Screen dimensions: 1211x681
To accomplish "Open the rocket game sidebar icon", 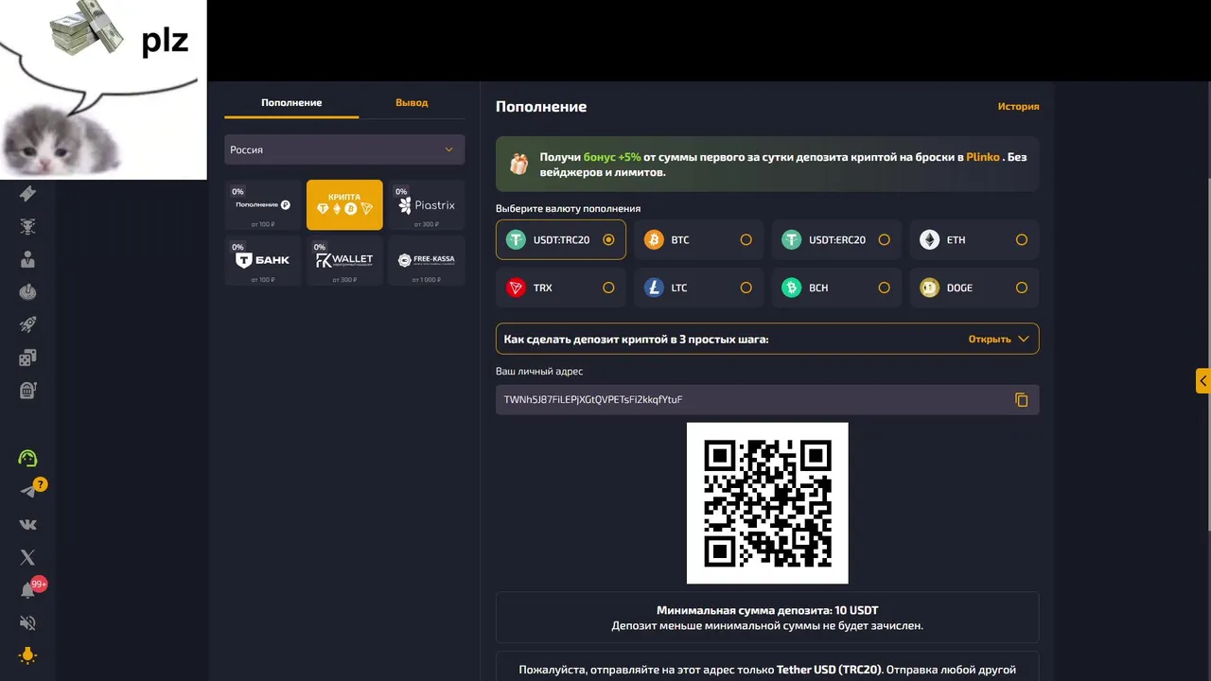I will pos(27,324).
